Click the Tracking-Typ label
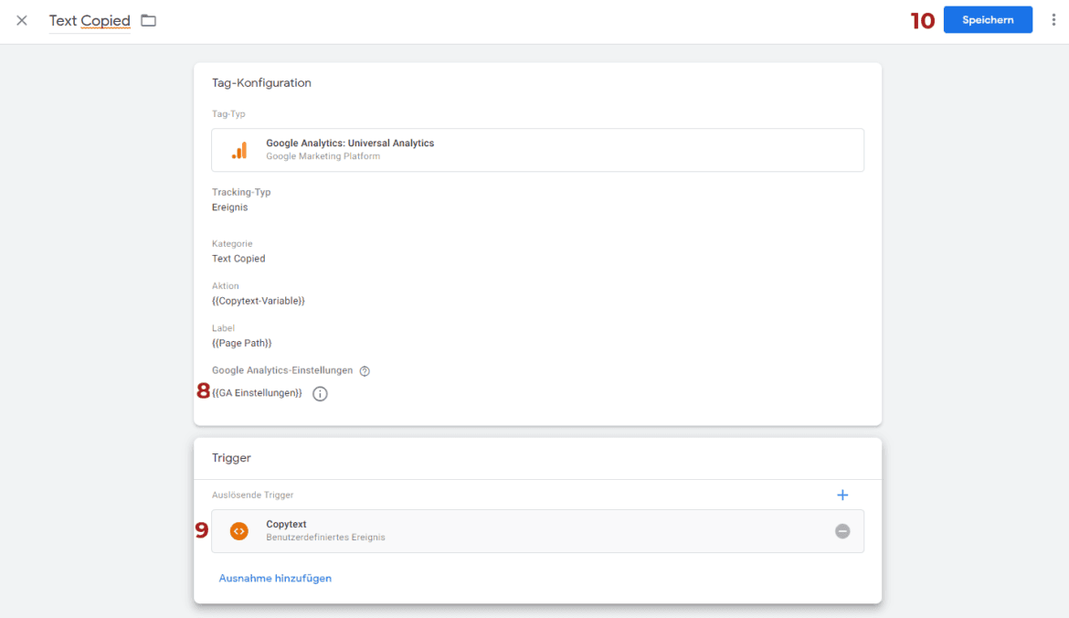Image resolution: width=1069 pixels, height=618 pixels. (x=241, y=192)
